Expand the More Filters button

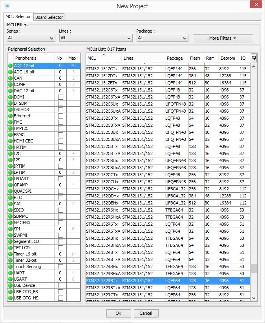tap(223, 38)
